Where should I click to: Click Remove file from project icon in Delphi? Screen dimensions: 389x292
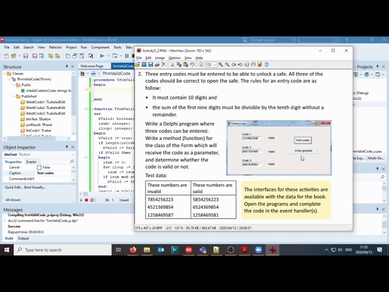click(58, 56)
